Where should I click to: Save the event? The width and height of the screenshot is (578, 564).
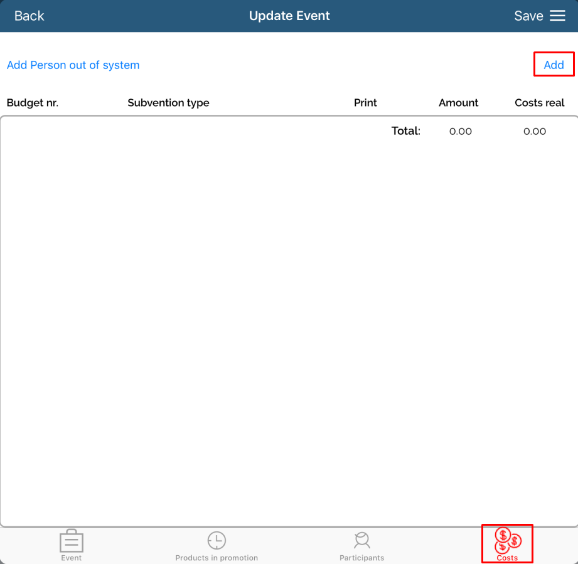tap(528, 16)
